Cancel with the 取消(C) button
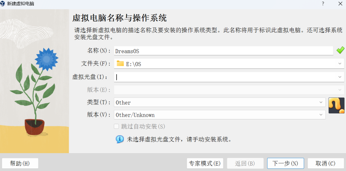 point(325,163)
